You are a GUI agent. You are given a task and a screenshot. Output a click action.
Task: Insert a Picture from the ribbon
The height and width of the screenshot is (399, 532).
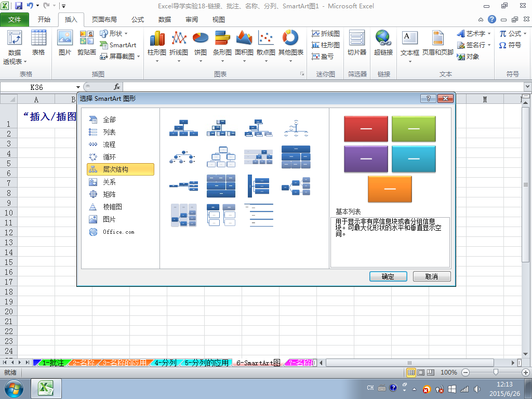pos(65,43)
